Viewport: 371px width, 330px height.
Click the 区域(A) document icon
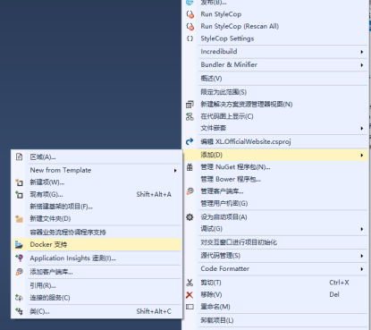(20, 157)
